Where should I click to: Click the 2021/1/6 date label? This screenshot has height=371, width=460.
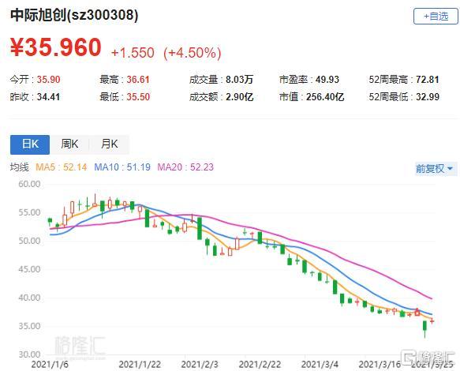tap(50, 365)
